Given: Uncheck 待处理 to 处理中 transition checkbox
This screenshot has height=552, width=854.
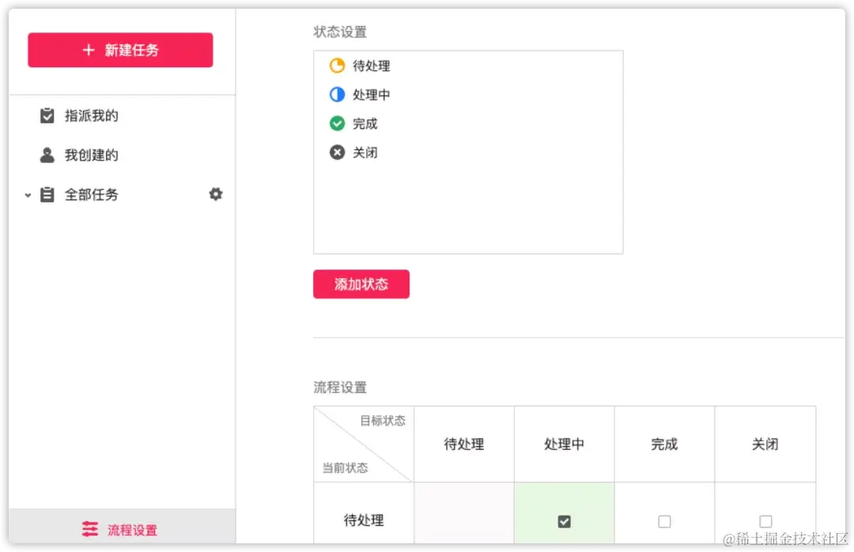Looking at the screenshot, I should (564, 521).
